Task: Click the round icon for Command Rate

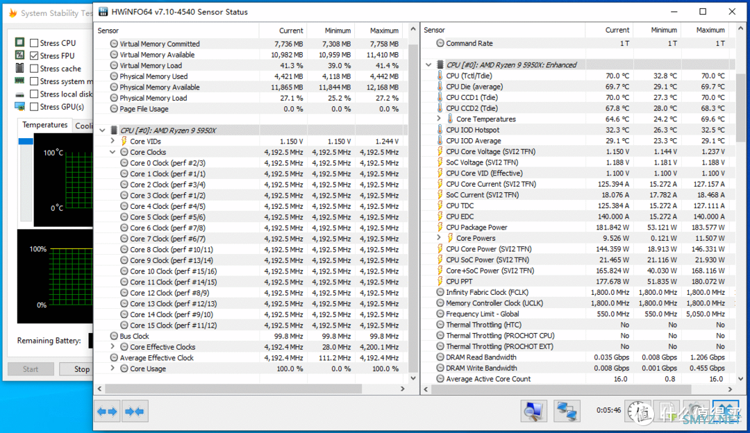Action: [440, 43]
